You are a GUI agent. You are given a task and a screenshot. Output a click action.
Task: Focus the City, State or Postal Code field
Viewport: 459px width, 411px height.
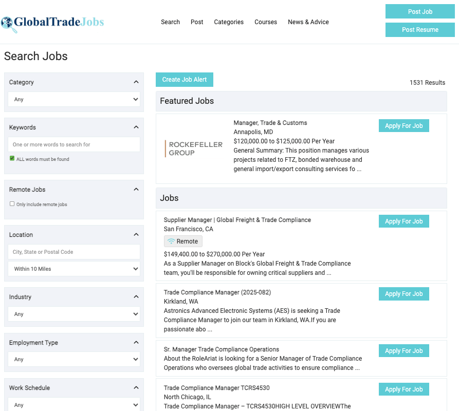click(x=74, y=252)
